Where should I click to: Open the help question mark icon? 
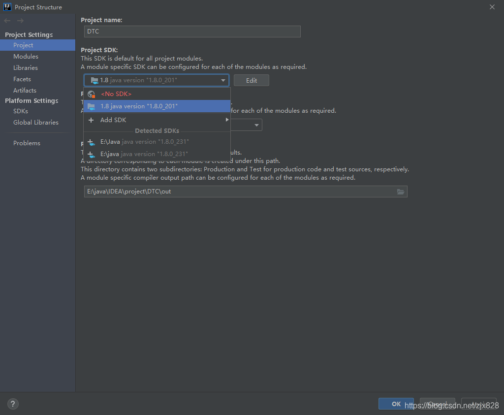[13, 404]
